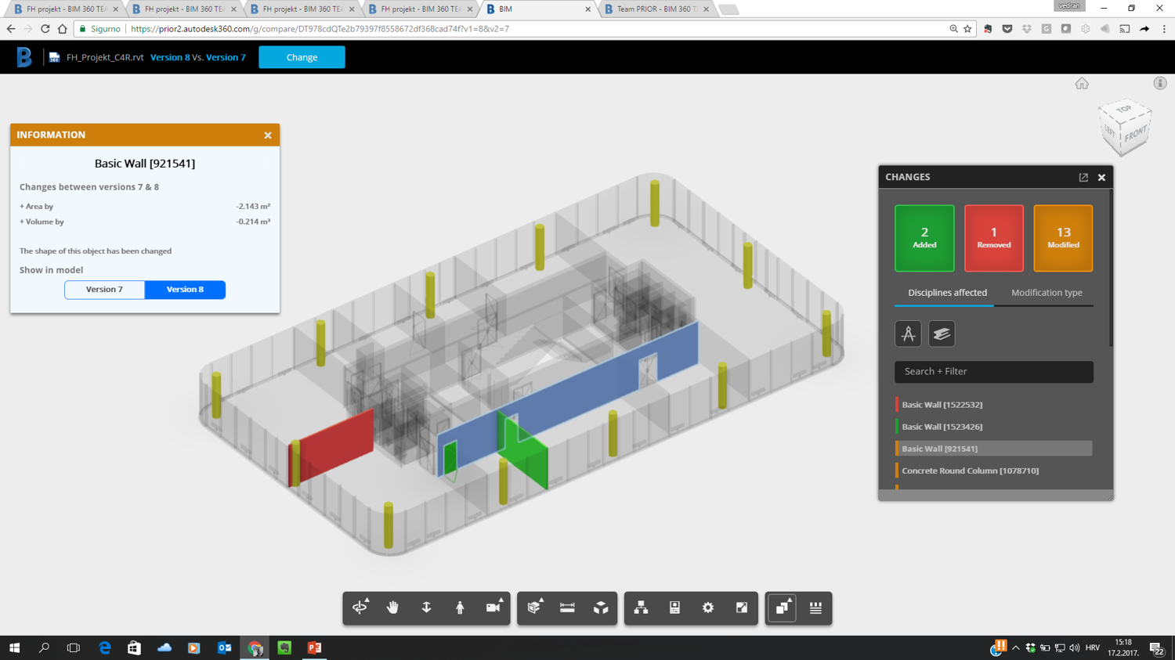Switch to the Modification type tab

pyautogui.click(x=1047, y=293)
